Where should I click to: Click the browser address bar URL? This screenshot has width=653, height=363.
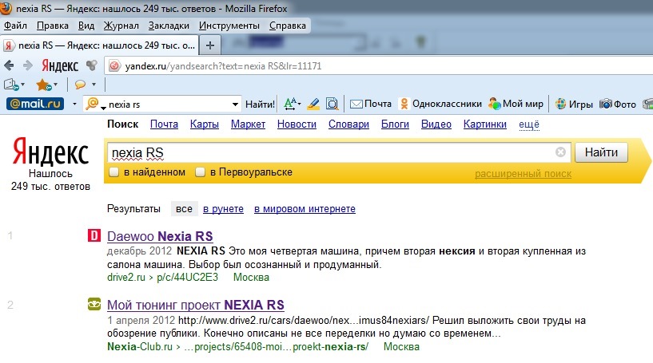click(x=223, y=66)
